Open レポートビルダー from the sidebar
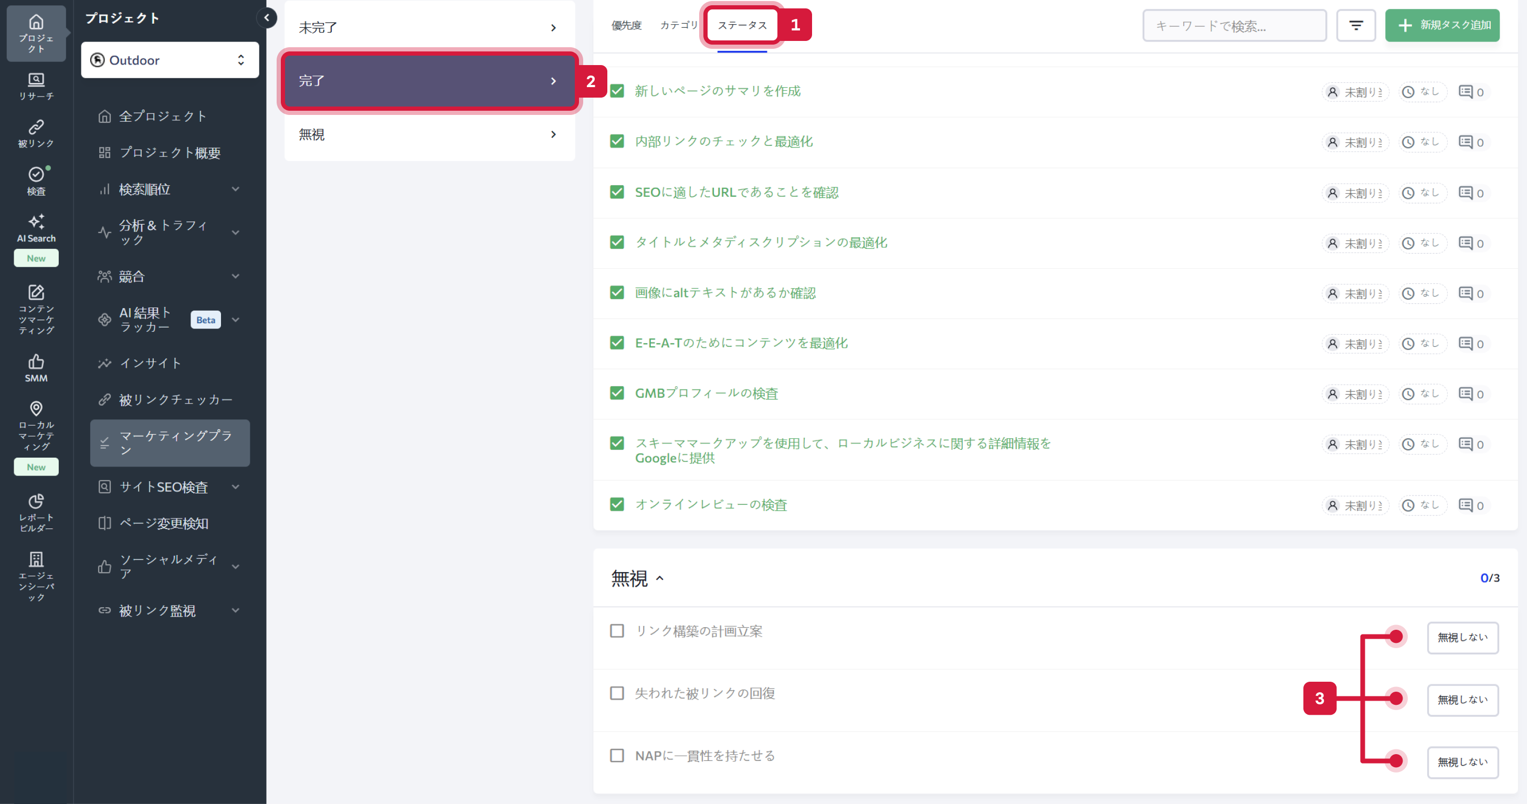 [36, 510]
